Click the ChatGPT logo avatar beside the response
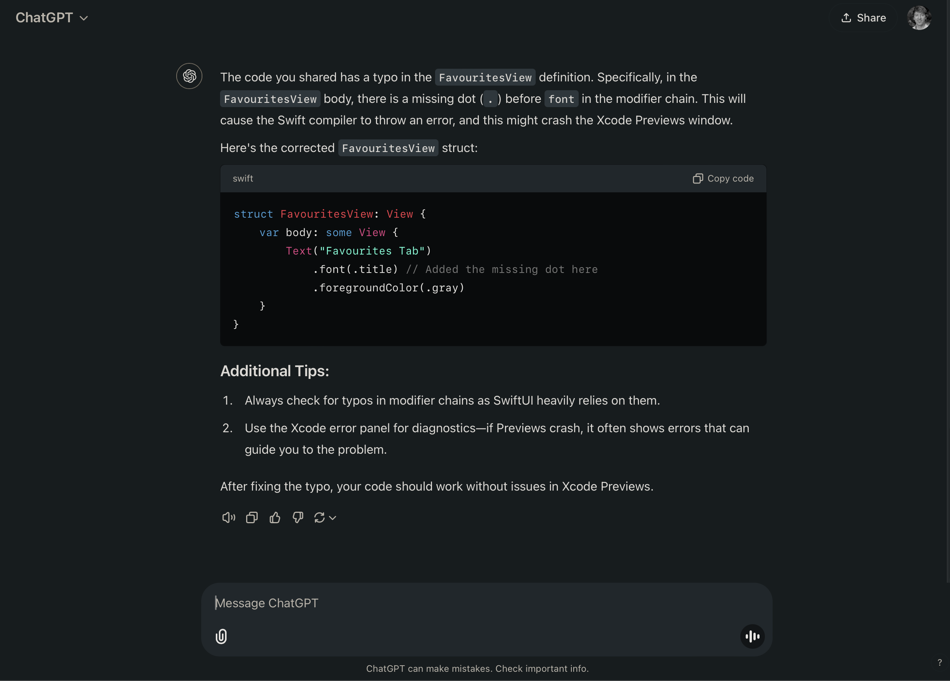 coord(189,76)
